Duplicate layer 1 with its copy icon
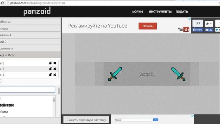The width and height of the screenshot is (220, 124). (x=51, y=63)
